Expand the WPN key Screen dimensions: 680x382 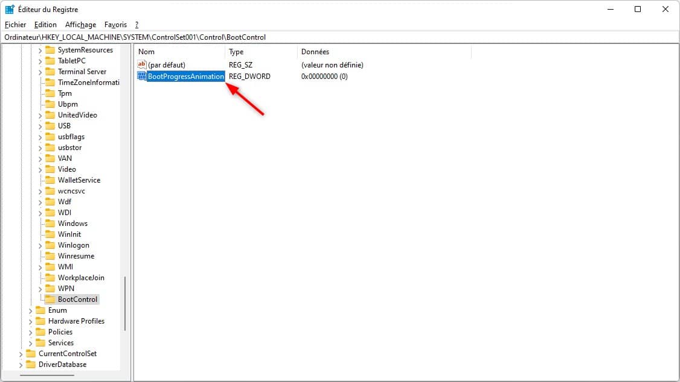tap(40, 289)
